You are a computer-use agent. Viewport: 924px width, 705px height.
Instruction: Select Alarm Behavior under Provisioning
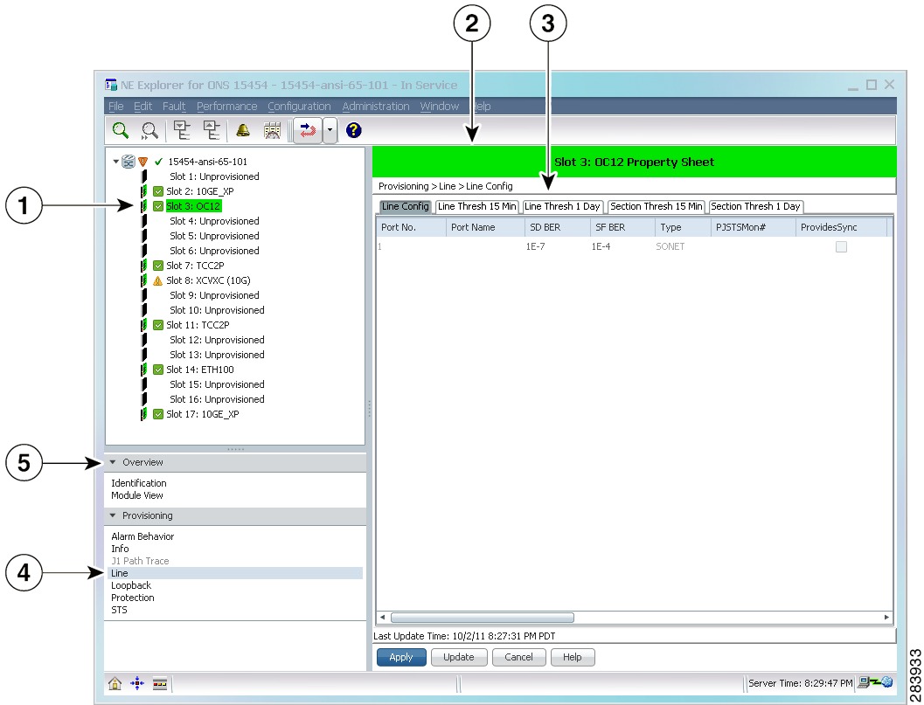coord(142,536)
